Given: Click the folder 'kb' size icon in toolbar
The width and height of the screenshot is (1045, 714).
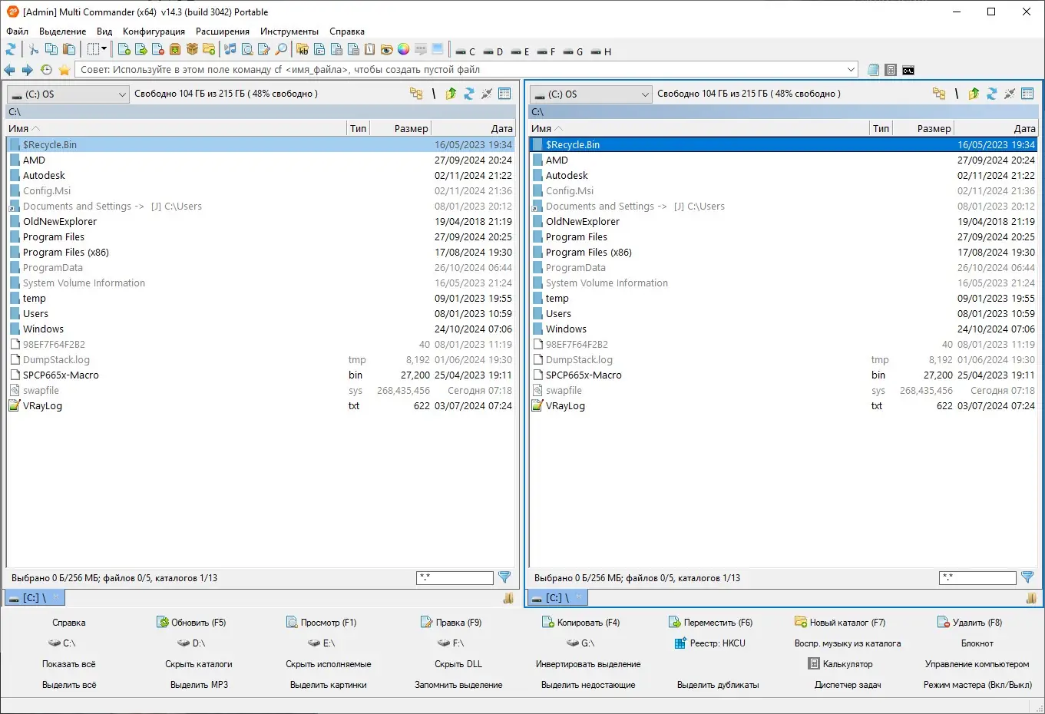Looking at the screenshot, I should point(303,49).
